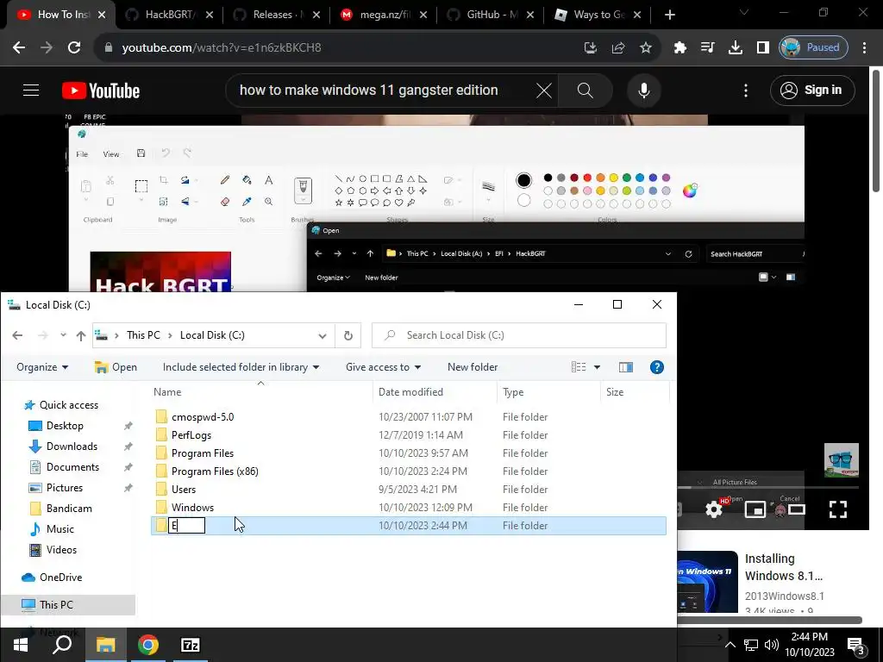Select Bandicam folder in the navigation pane

(x=69, y=509)
